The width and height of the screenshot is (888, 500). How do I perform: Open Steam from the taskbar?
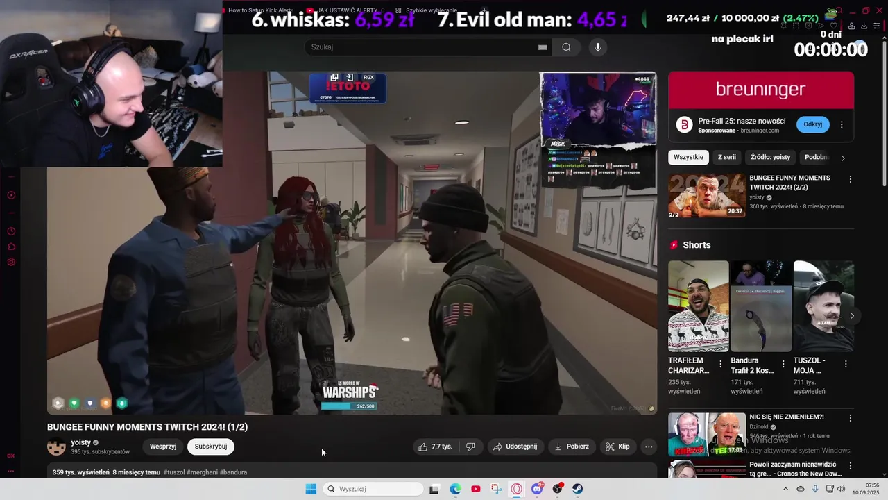[577, 489]
